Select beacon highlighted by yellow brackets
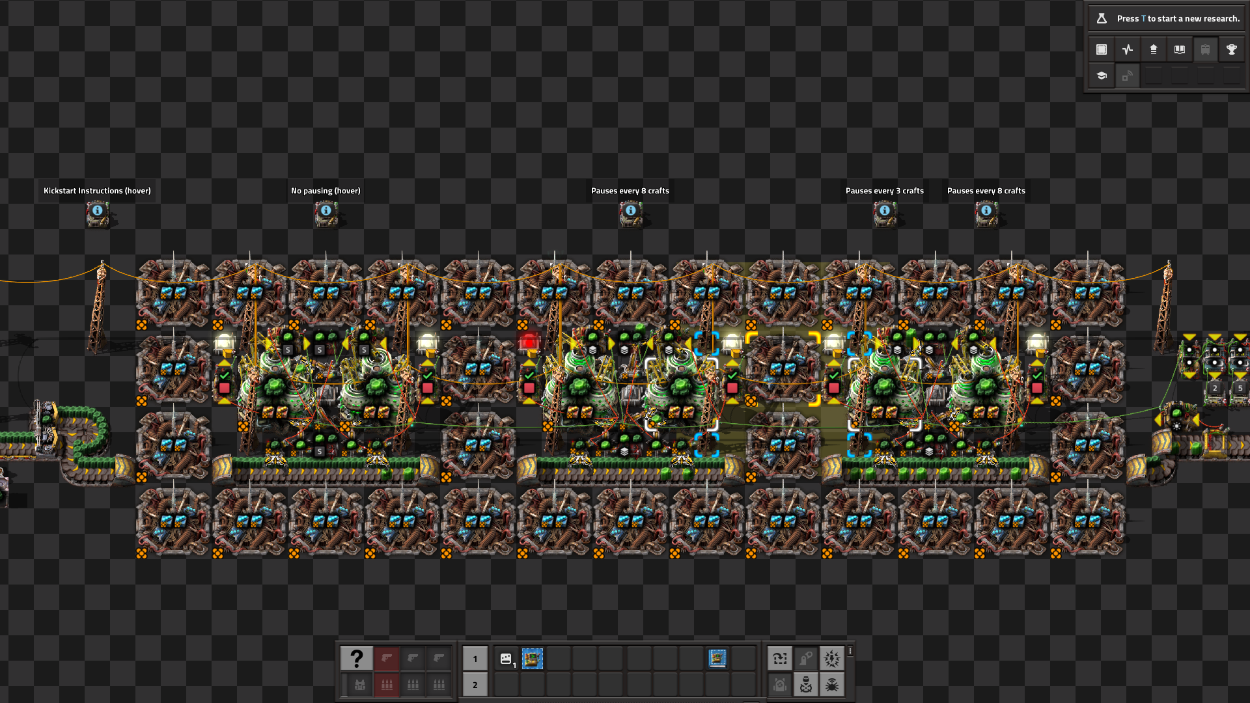The height and width of the screenshot is (703, 1250). (783, 369)
